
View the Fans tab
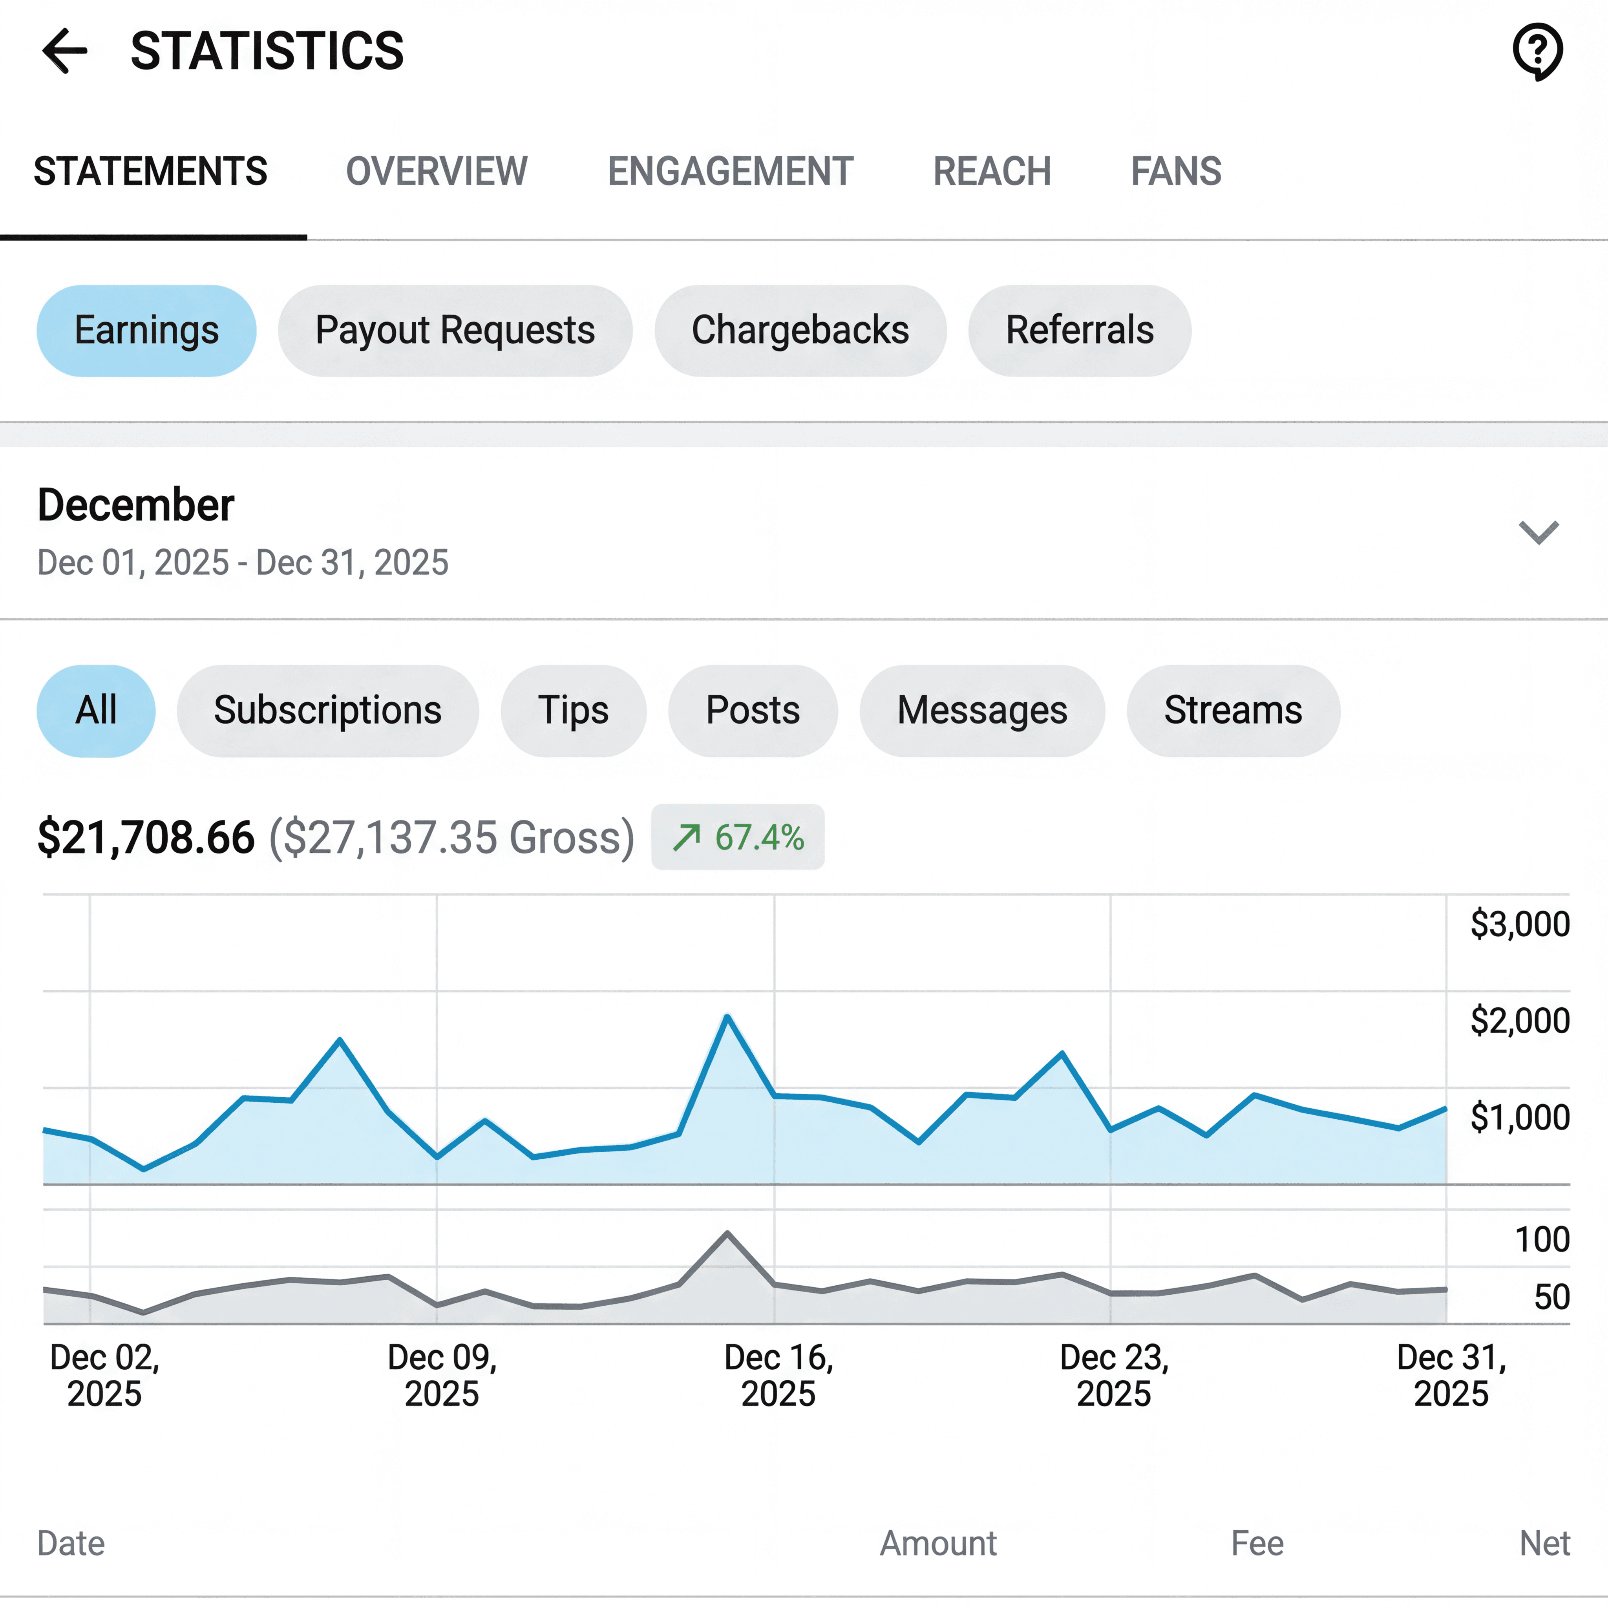[x=1175, y=172]
